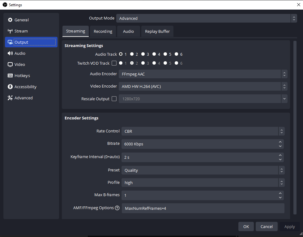The width and height of the screenshot is (303, 237).
Task: Decrease Max B-frames with down arrow
Action: pos(280,198)
